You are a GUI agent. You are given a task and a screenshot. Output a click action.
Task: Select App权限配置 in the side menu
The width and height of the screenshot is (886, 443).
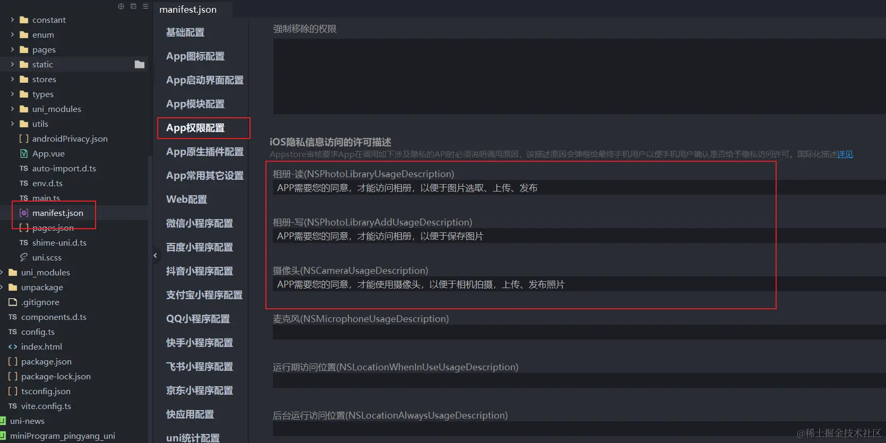[195, 128]
